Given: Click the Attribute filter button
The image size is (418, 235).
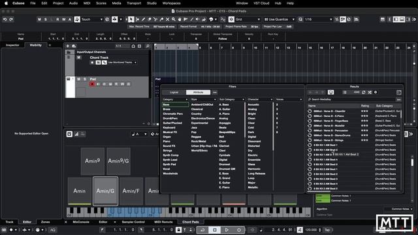Looking at the screenshot, I should [198, 92].
